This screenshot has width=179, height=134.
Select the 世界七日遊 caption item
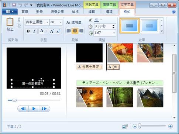point(89,67)
